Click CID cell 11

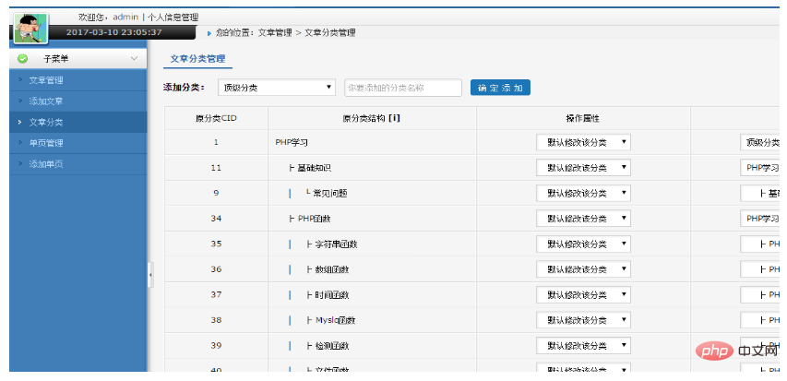[x=216, y=168]
